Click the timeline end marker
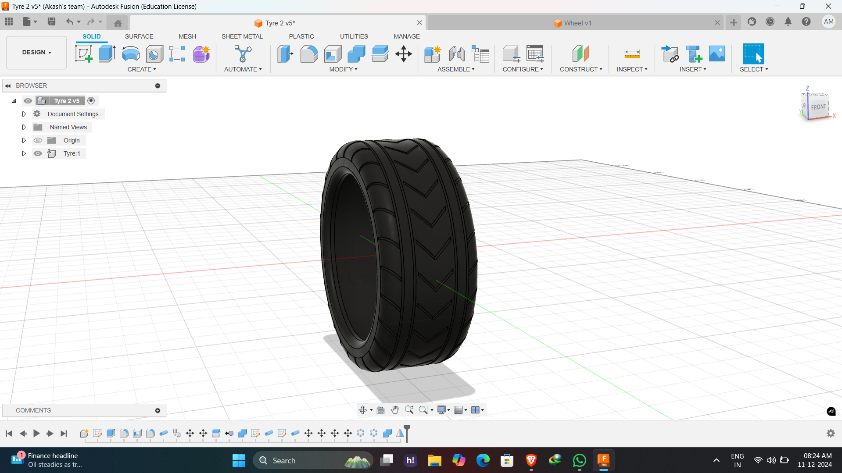The image size is (842, 473). point(407,433)
